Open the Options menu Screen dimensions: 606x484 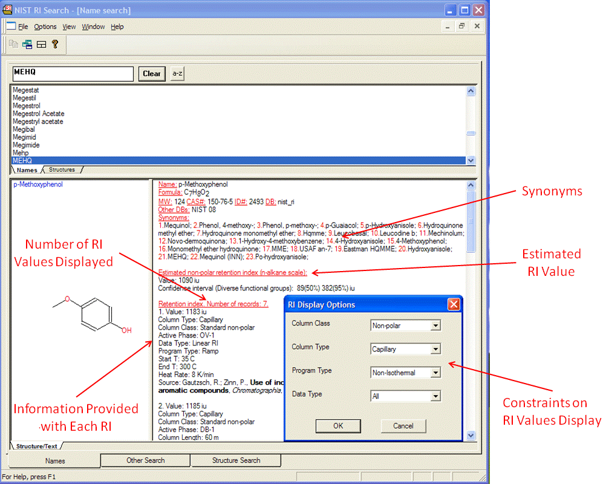click(45, 27)
